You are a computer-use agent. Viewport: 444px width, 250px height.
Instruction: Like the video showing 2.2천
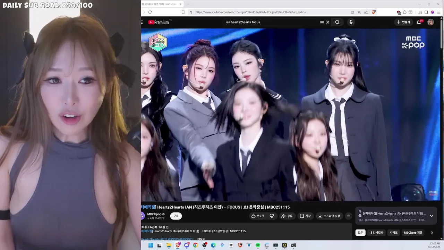[x=257, y=216]
